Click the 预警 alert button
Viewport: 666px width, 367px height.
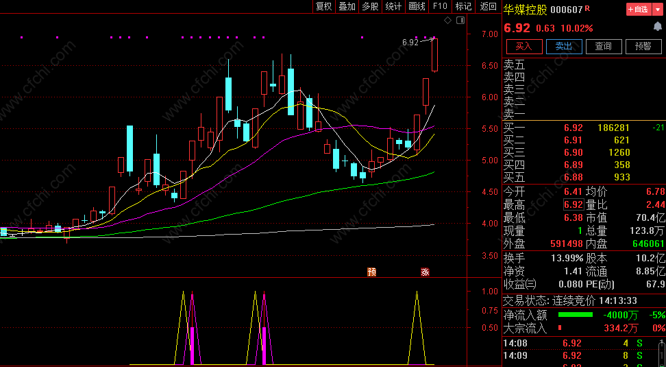pyautogui.click(x=643, y=47)
